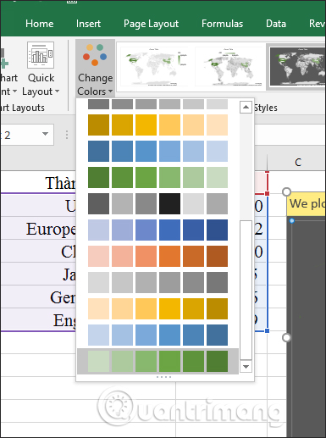
Task: Choose the second map chart style thumbnail
Action: (x=228, y=67)
